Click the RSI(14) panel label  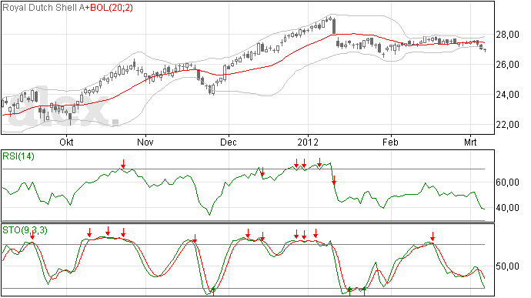(x=18, y=156)
